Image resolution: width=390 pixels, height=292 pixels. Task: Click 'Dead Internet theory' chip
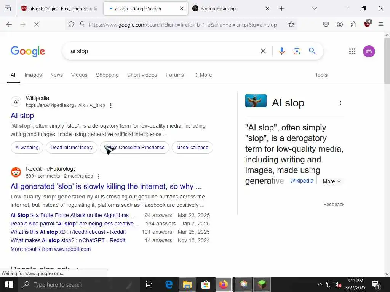[72, 148]
